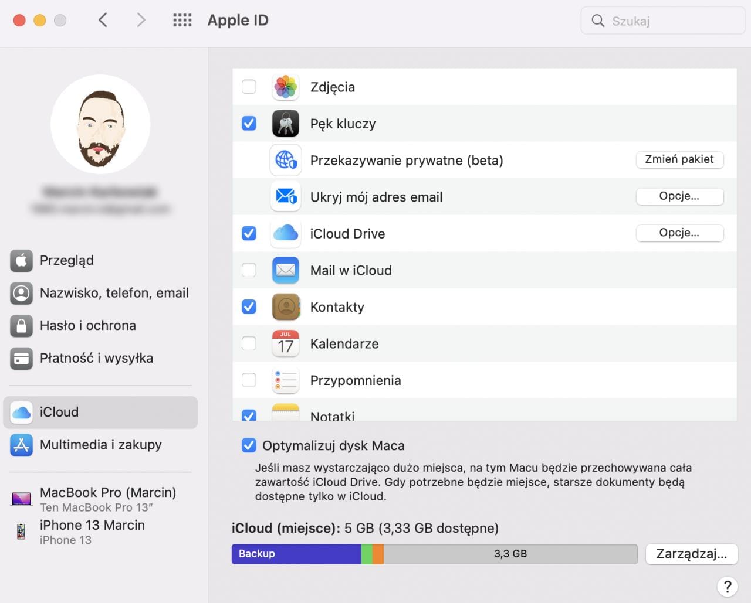The width and height of the screenshot is (751, 603).
Task: Click the Photos (Zdjęcia) app icon
Action: click(286, 87)
